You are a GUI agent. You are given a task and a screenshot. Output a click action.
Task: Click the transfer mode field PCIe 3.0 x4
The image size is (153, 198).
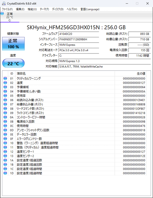coord(79,50)
